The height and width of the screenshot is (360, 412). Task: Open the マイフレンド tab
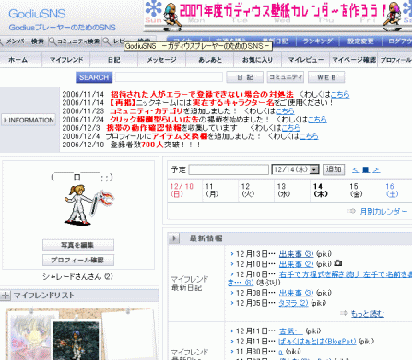[66, 60]
